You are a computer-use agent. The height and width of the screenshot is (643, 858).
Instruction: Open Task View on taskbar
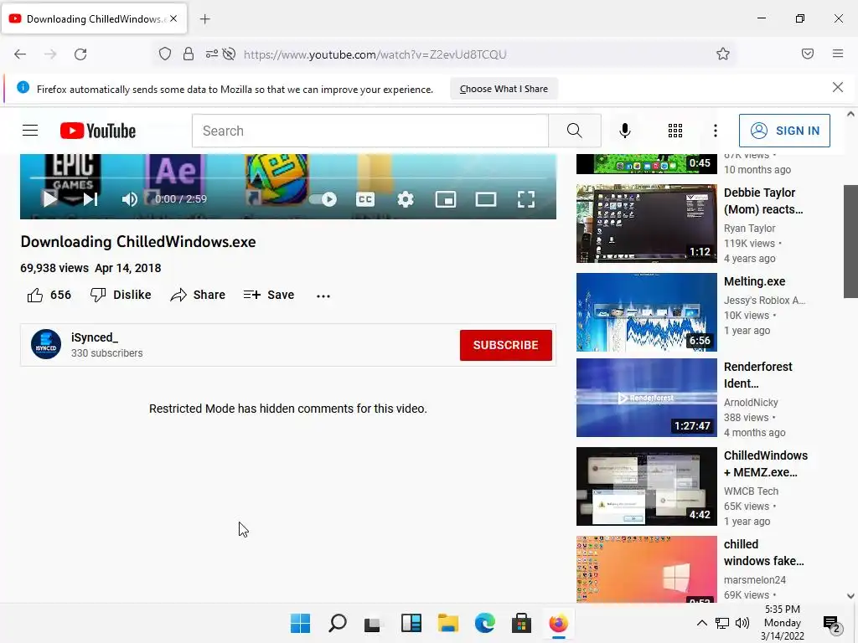coord(372,623)
